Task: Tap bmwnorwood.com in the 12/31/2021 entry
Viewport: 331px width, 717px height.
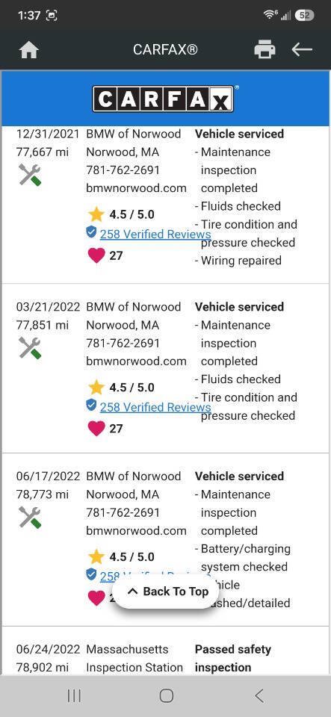Action: (136, 188)
